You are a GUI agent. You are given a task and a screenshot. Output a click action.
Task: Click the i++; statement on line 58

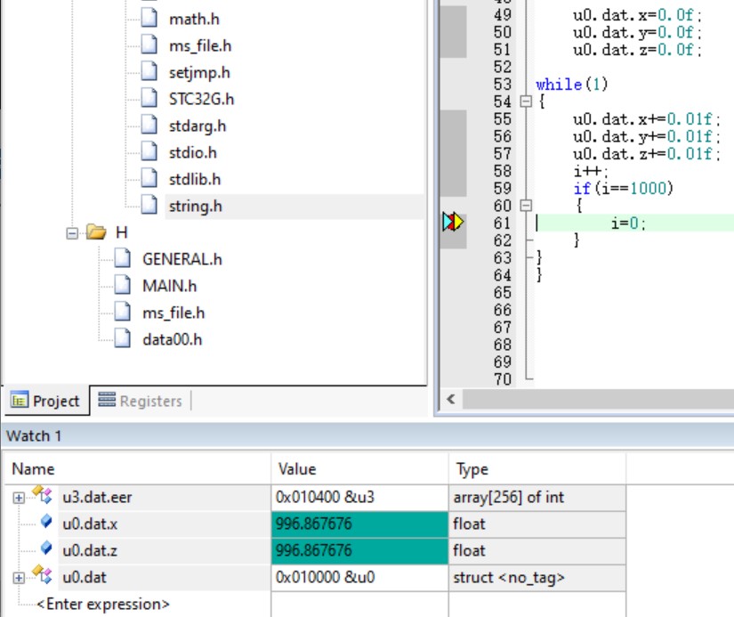click(x=590, y=172)
